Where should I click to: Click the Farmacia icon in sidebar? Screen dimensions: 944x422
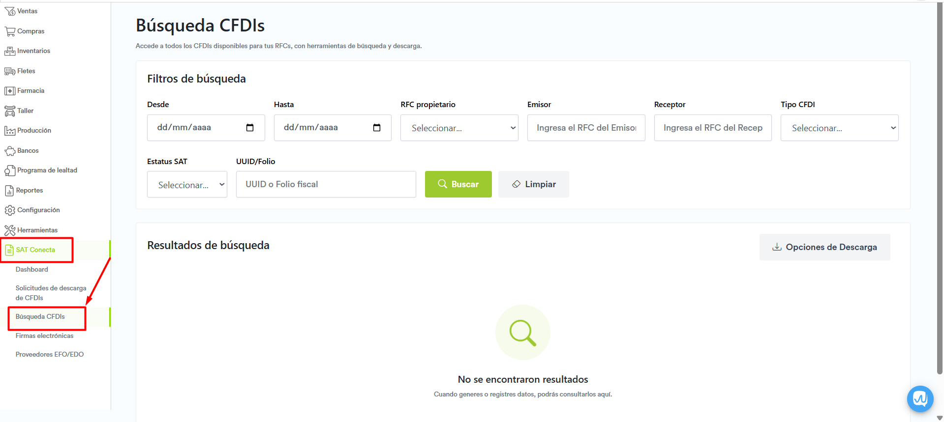(x=9, y=91)
